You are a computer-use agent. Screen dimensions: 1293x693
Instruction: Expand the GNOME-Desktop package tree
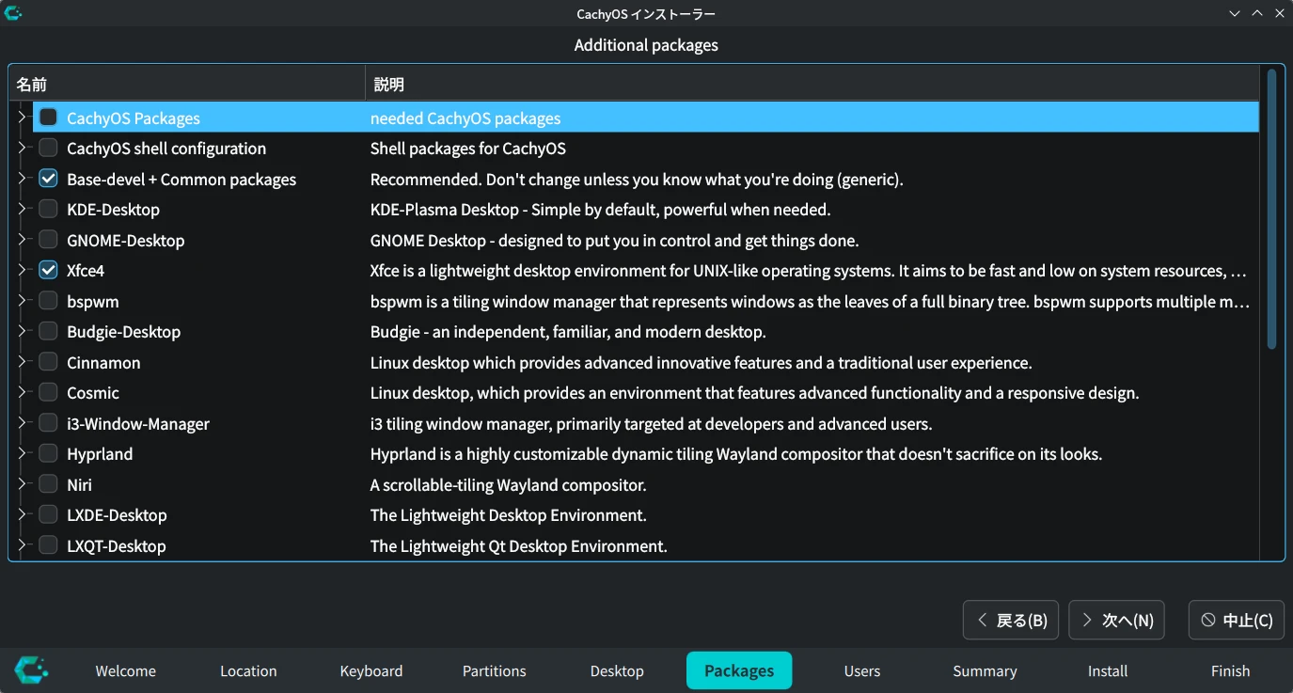[23, 239]
